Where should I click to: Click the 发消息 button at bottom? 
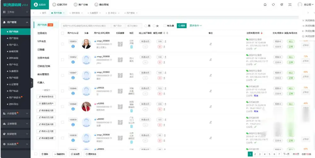[75, 154]
